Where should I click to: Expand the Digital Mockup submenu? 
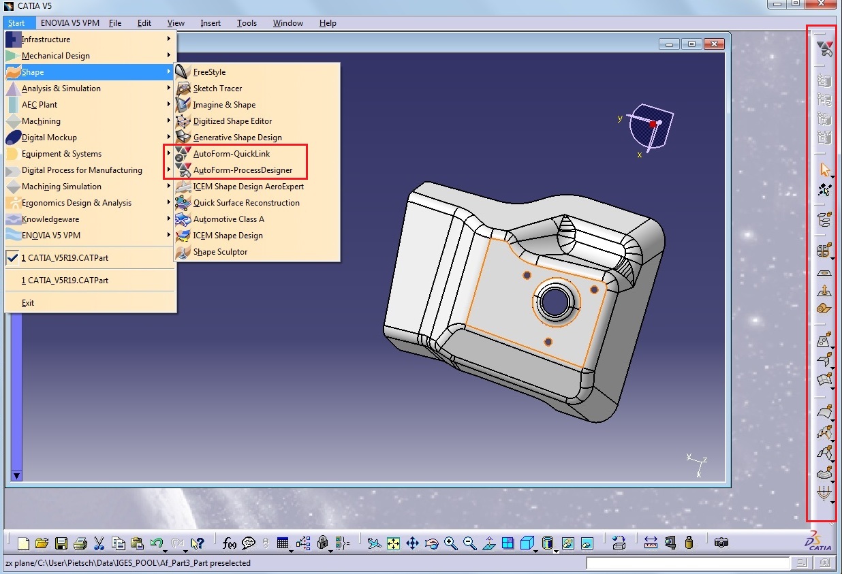point(90,138)
